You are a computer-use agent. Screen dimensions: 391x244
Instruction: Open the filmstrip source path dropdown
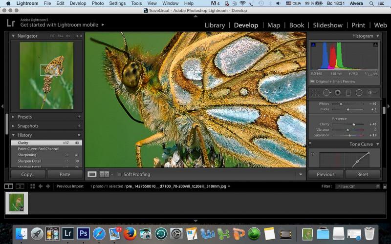coord(229,186)
